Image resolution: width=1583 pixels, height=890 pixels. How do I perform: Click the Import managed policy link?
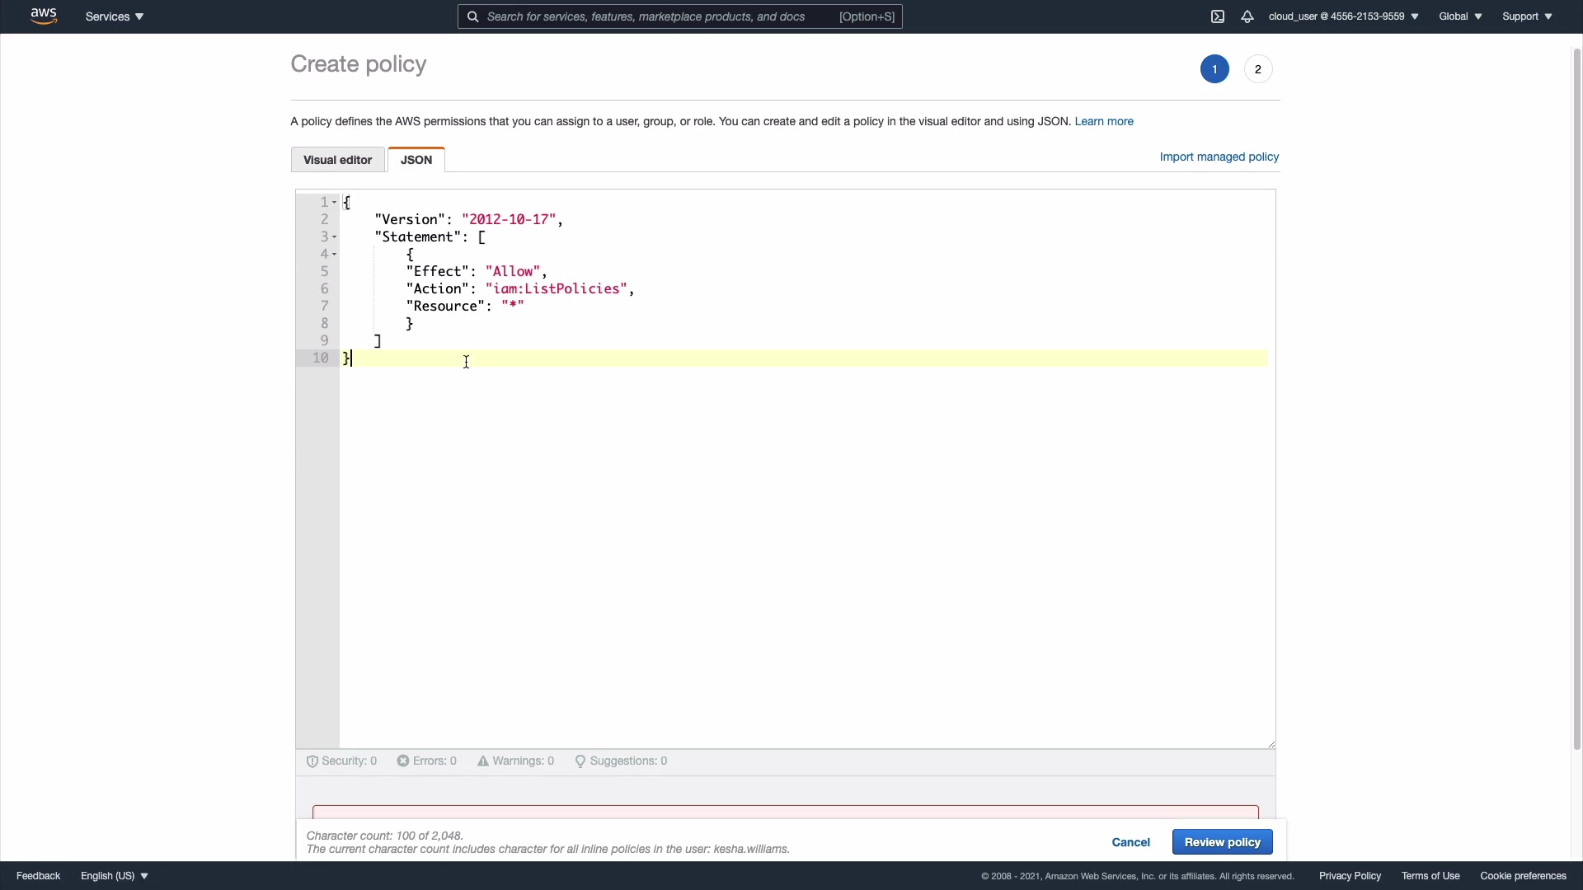(x=1219, y=157)
